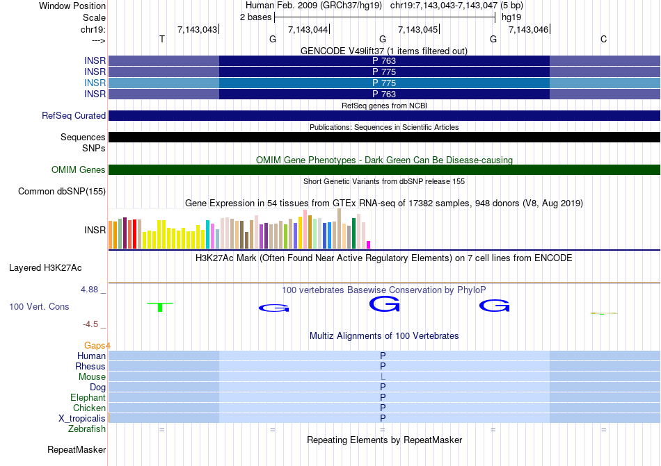This screenshot has width=661, height=466.
Task: Click the 7,143,046 coordinate label
Action: pos(528,29)
